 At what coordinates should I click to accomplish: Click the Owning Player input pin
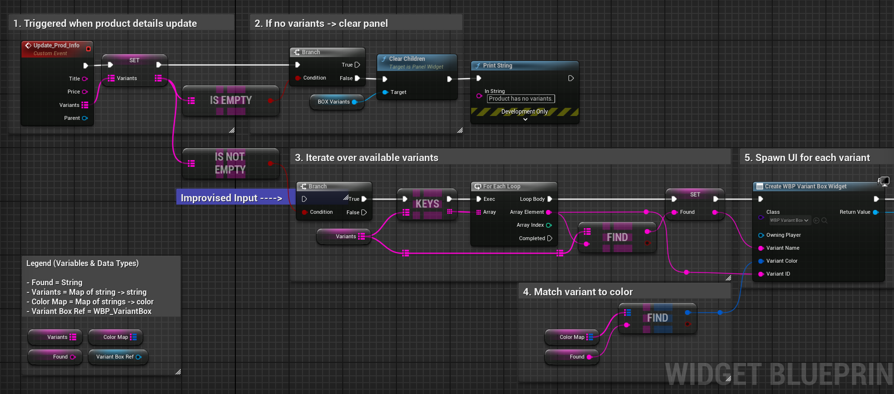click(761, 235)
